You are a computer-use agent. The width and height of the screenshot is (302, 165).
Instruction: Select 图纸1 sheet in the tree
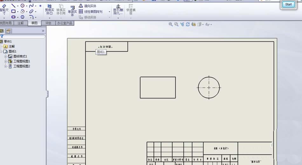pos(12,51)
